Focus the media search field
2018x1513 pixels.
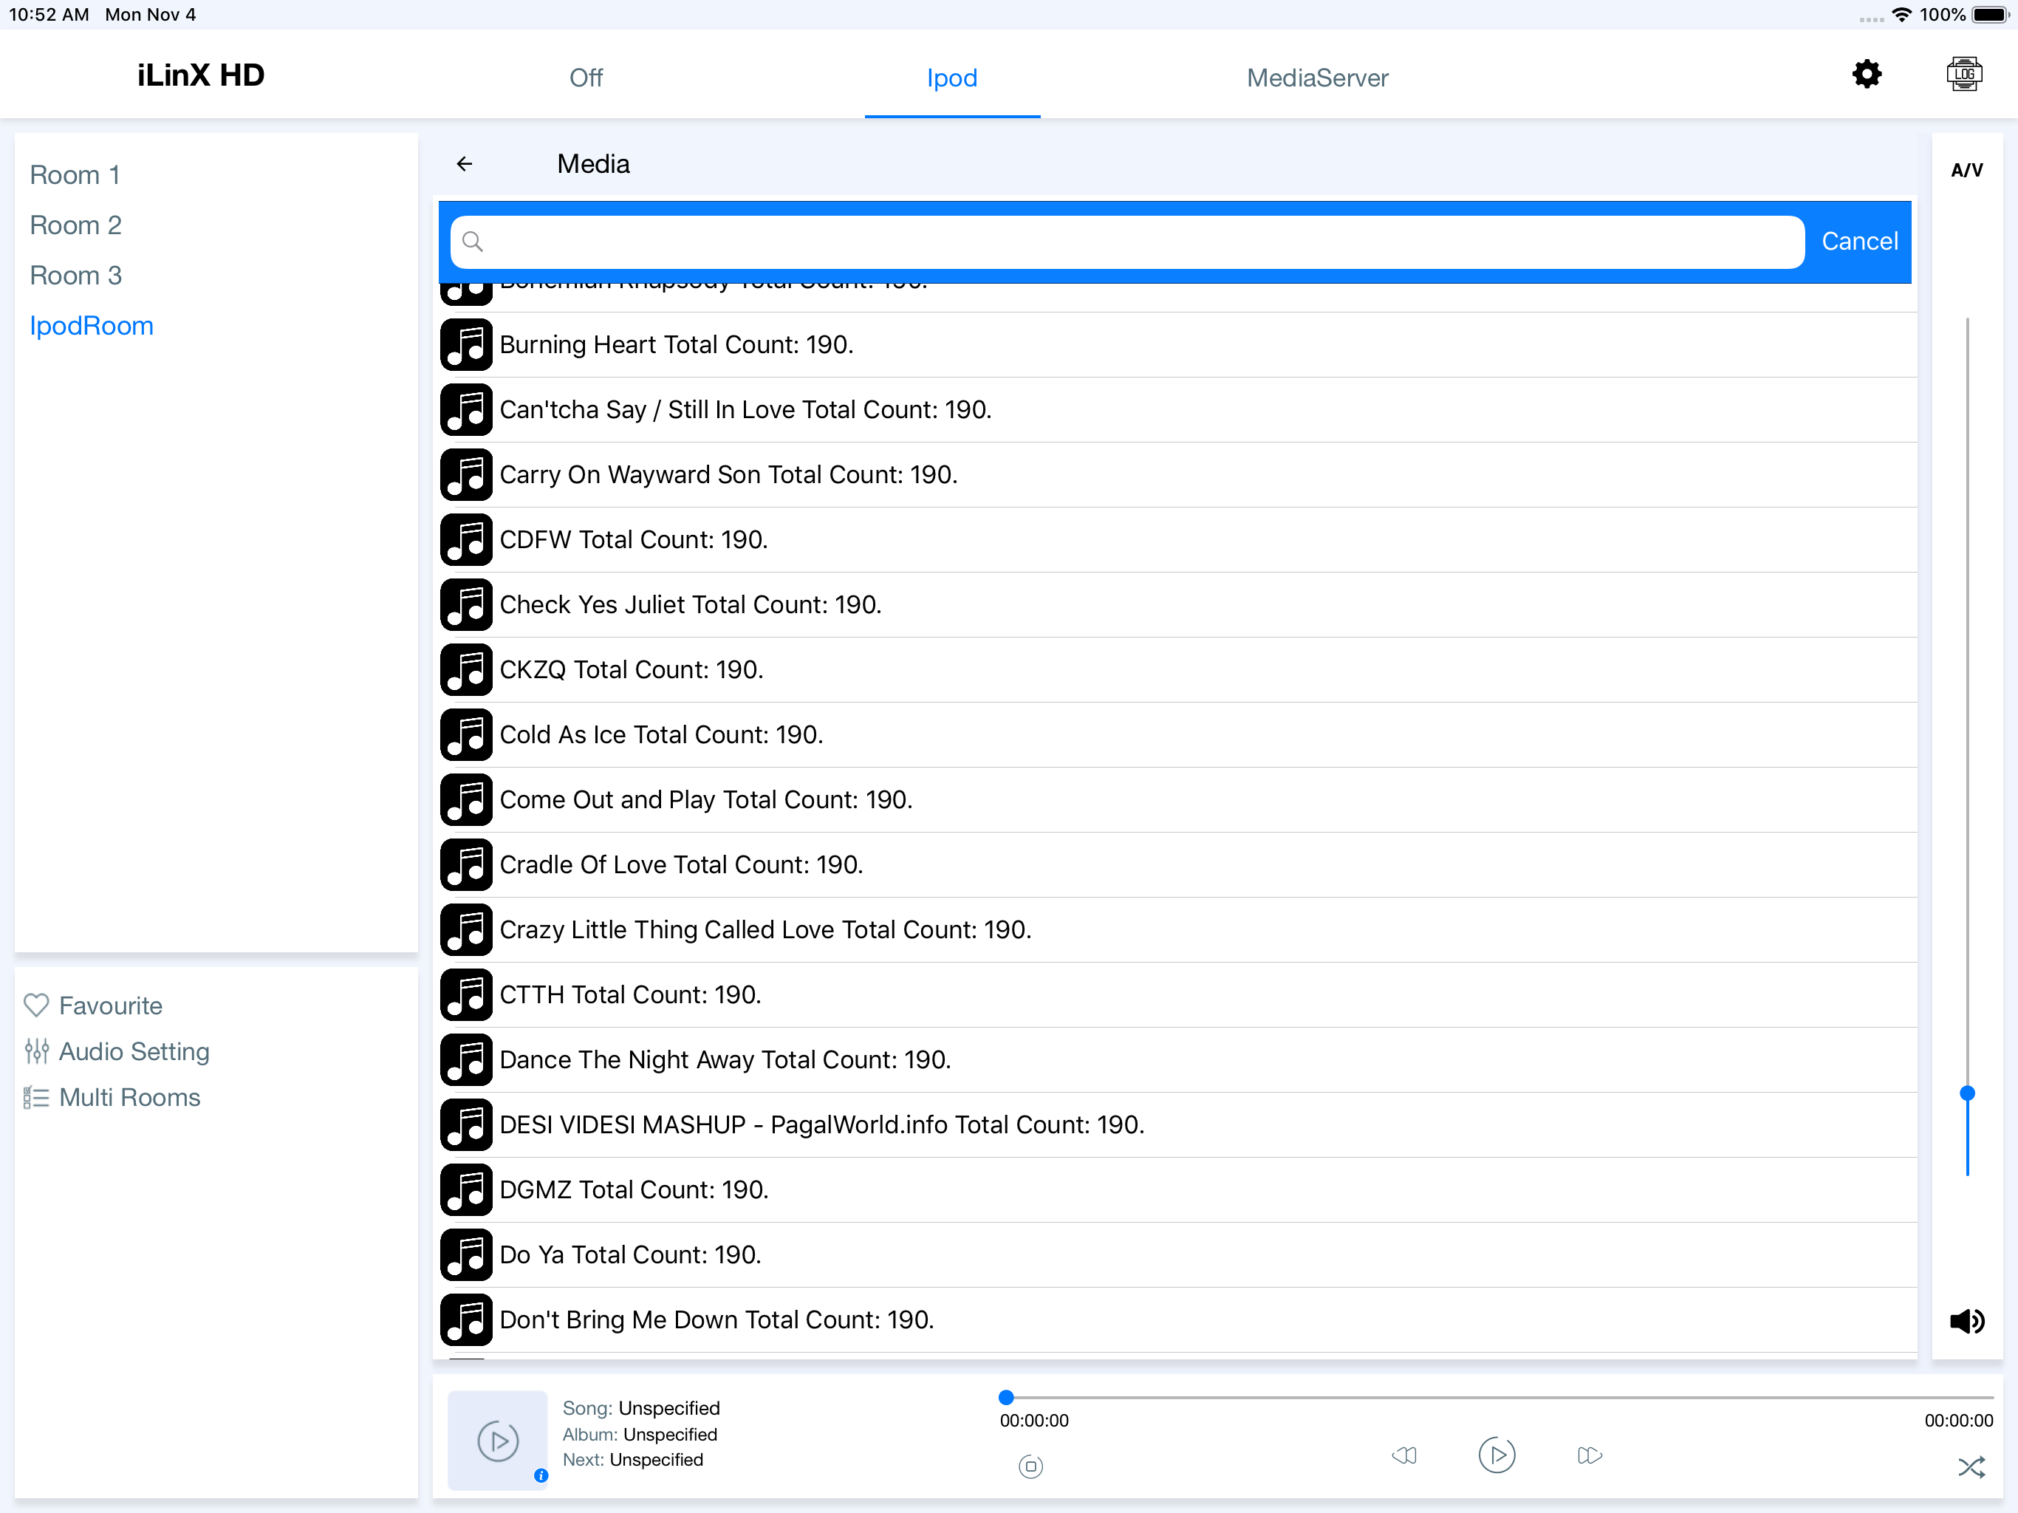point(1126,242)
